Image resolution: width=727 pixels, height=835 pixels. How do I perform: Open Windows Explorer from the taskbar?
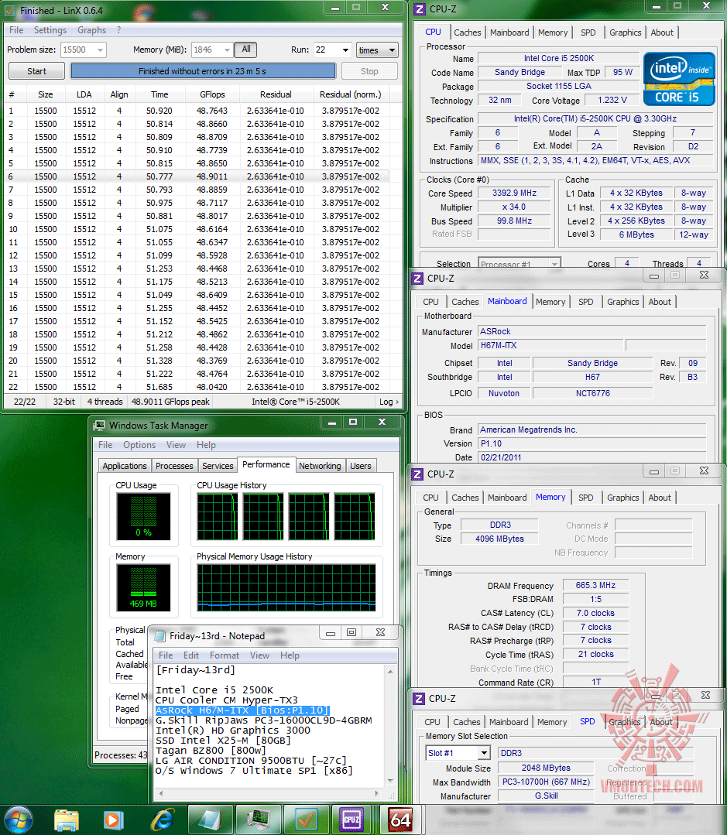click(x=67, y=820)
